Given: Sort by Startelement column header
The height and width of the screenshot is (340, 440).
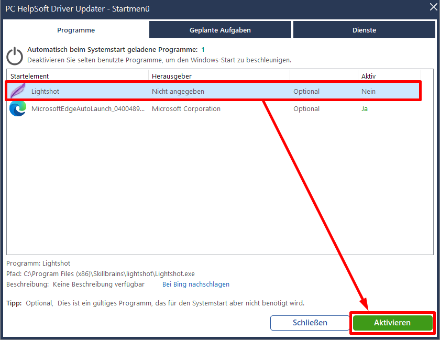Looking at the screenshot, I should [29, 76].
